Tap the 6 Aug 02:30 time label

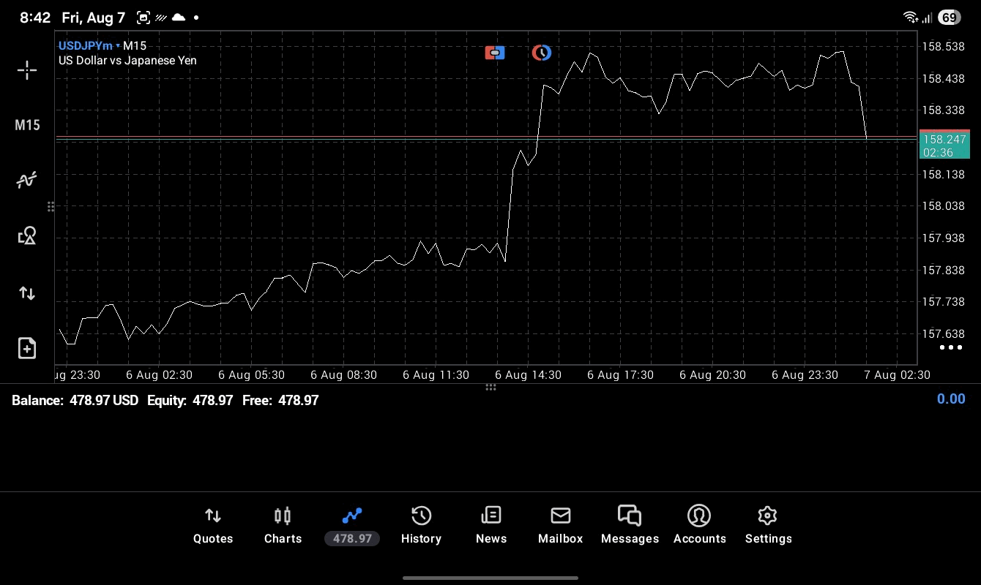[159, 374]
